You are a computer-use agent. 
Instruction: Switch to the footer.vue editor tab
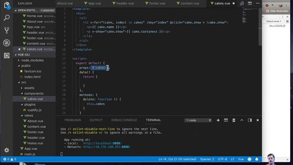point(155,3)
